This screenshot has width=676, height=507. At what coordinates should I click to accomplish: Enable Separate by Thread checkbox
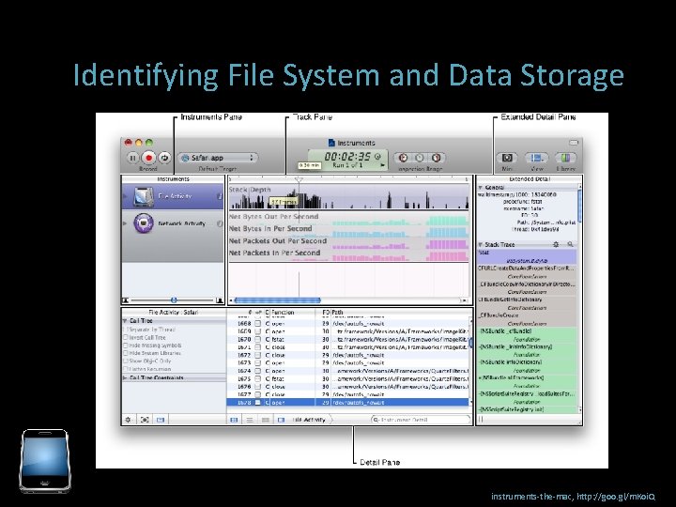(126, 330)
